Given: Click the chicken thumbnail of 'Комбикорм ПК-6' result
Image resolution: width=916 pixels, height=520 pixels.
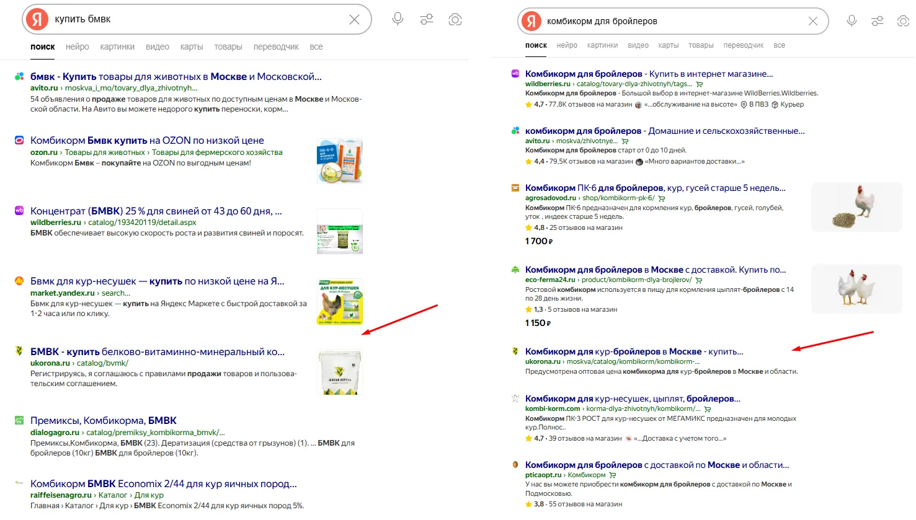Looking at the screenshot, I should click(856, 207).
